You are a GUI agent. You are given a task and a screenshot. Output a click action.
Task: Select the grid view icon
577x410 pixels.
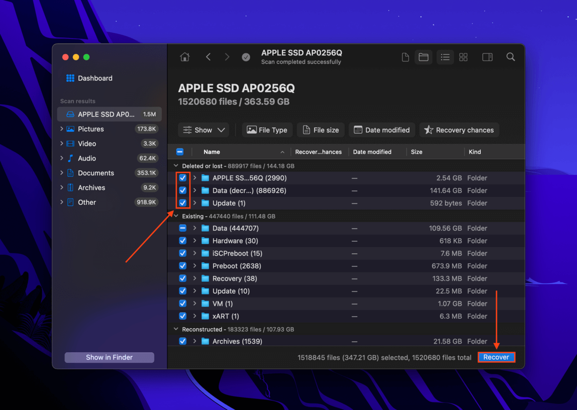(464, 57)
